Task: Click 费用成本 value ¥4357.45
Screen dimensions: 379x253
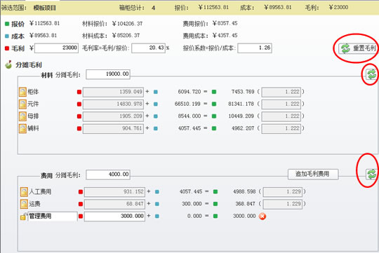Action: pyautogui.click(x=225, y=36)
